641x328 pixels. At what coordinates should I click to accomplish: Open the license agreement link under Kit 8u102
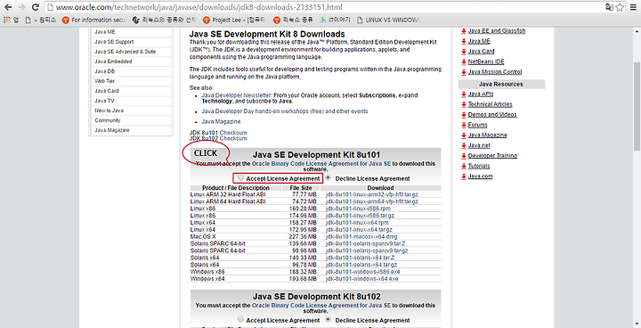321,305
